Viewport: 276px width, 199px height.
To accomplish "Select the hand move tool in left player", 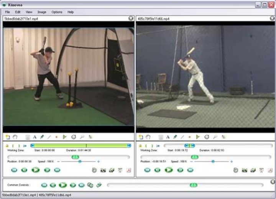I will [15, 137].
